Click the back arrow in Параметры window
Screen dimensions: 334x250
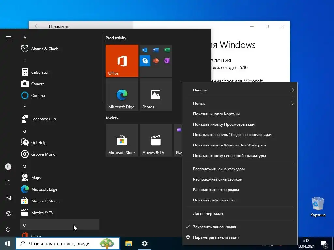pos(37,26)
